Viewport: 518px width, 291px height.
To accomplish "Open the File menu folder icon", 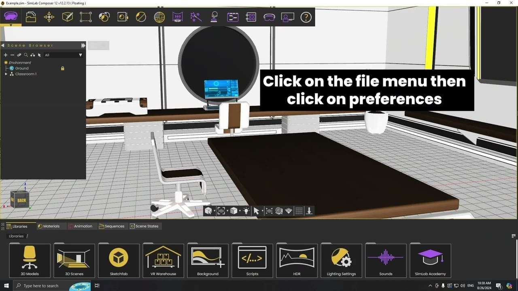I will point(31,17).
